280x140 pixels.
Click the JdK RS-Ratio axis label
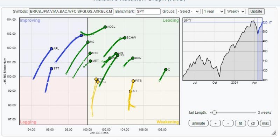coord(99,133)
